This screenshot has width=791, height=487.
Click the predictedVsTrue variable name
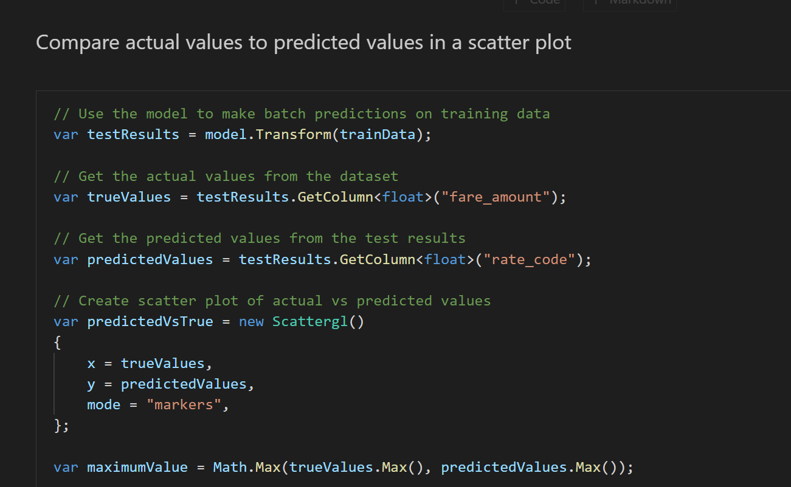tap(150, 321)
